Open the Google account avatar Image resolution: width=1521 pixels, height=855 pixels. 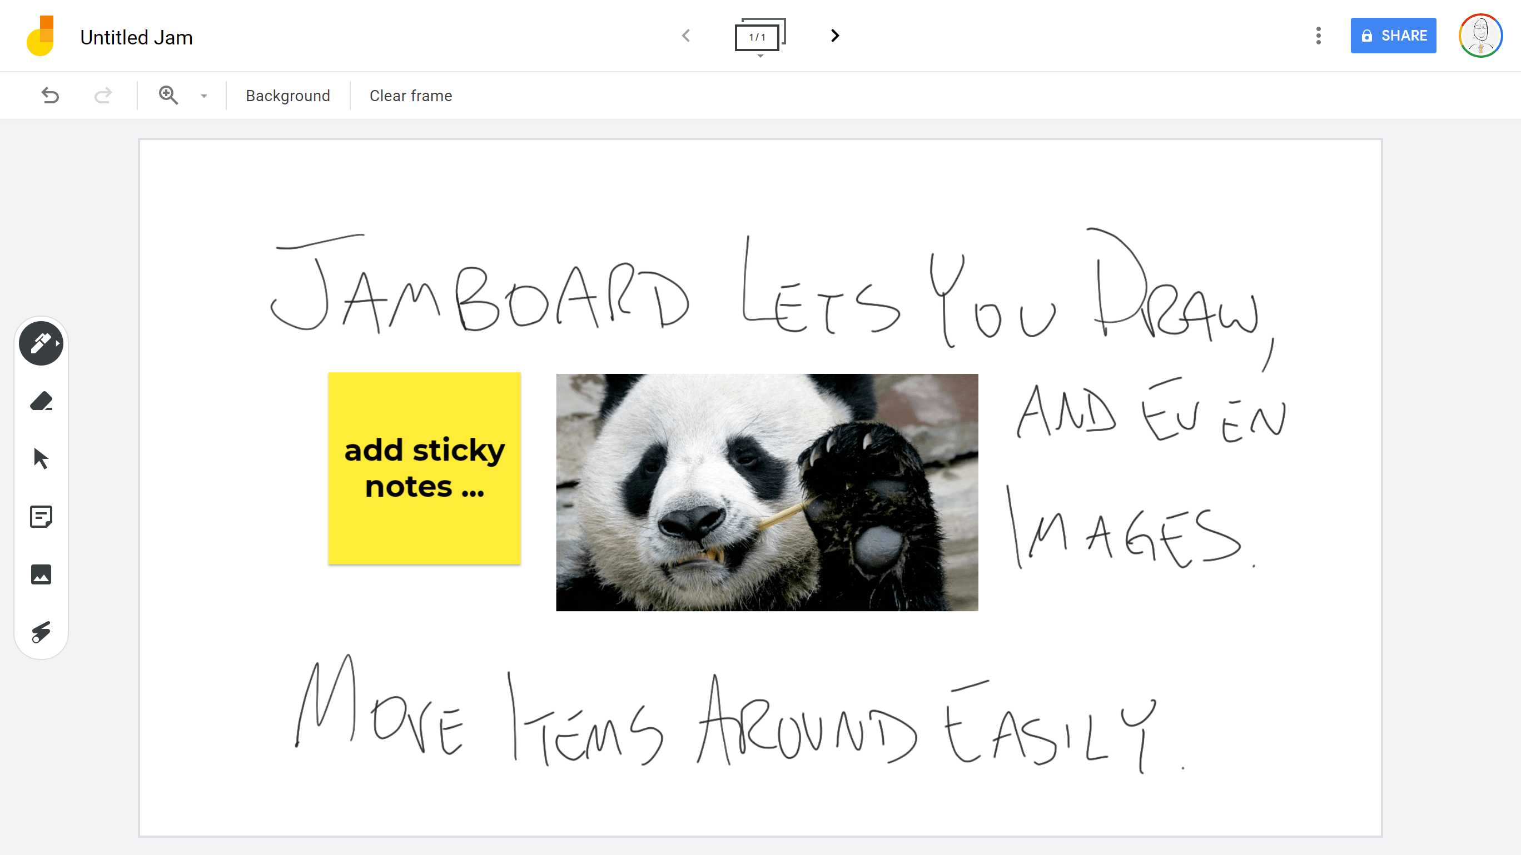coord(1480,36)
